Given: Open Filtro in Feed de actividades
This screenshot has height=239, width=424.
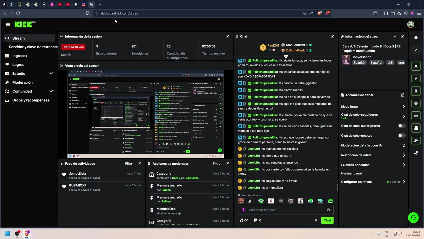Looking at the screenshot, I should pos(129,164).
